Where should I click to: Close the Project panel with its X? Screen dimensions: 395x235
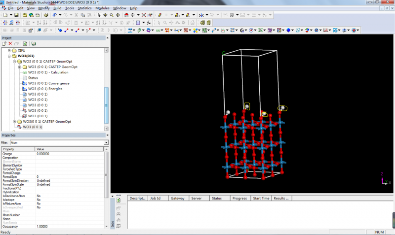point(107,38)
